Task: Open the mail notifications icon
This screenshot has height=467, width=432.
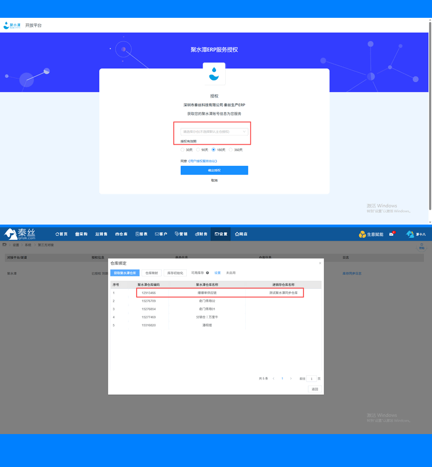Action: 391,234
